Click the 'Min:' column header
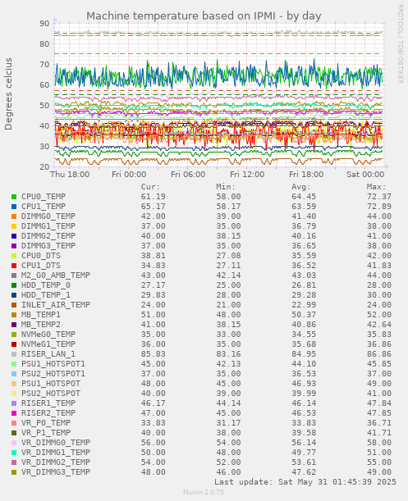The height and width of the screenshot is (501, 408). coord(226,187)
